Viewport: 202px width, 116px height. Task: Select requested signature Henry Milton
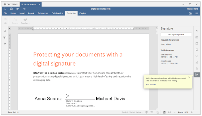point(165,44)
